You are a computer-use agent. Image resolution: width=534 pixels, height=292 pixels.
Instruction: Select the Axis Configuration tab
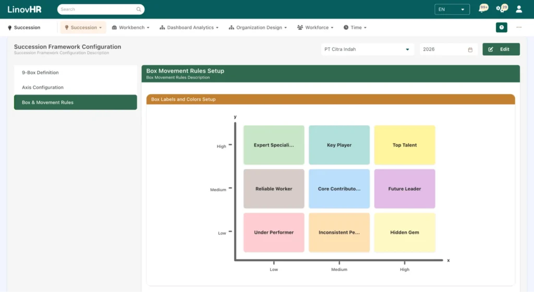(x=75, y=88)
